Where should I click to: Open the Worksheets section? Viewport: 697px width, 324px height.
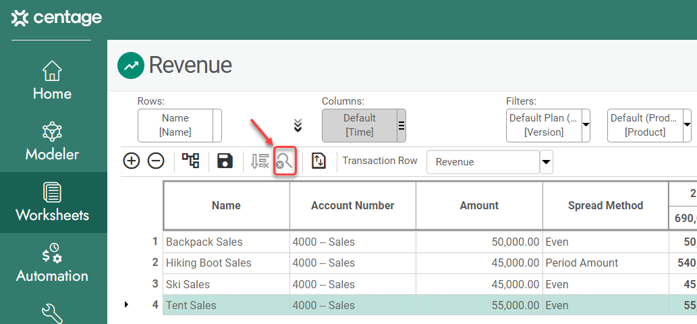pos(52,202)
